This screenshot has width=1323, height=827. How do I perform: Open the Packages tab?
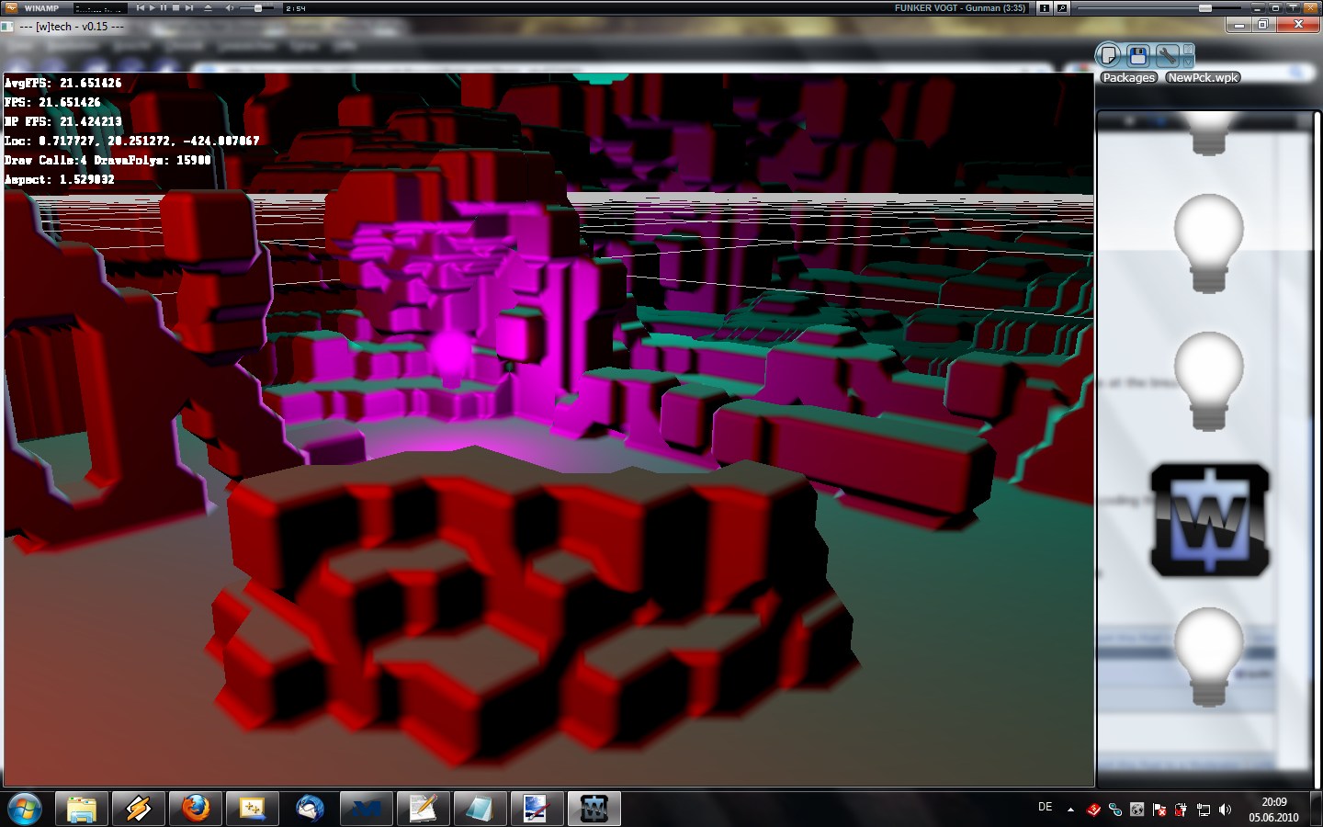1128,78
